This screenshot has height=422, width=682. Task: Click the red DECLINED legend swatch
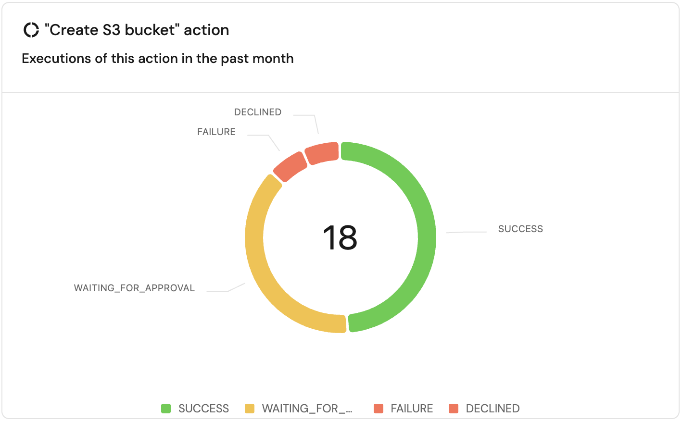[x=454, y=409]
